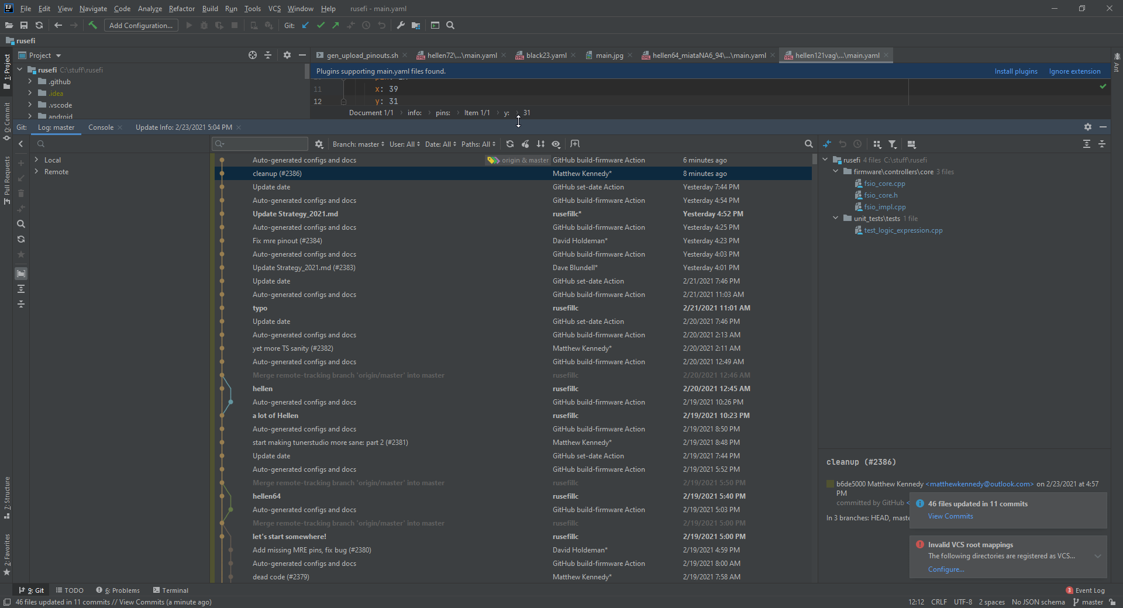Open the Terminal tool window tab
Screen dimensions: 1123x608
[170, 590]
